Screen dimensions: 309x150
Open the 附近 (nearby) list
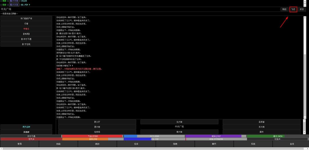284,9
